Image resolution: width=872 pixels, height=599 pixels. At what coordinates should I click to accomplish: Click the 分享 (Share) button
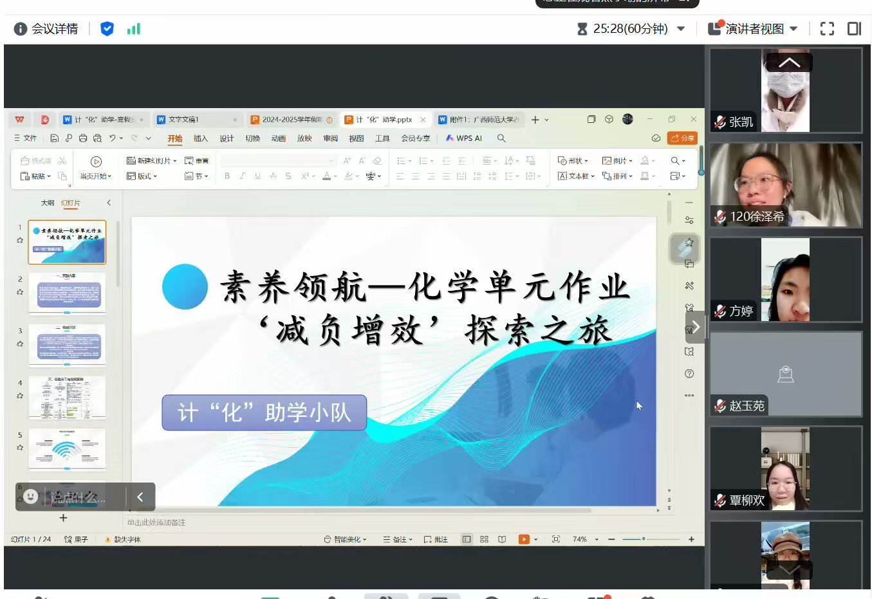(x=681, y=138)
